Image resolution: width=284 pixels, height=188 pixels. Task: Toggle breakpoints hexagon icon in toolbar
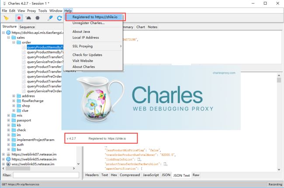pyautogui.click(x=38, y=18)
